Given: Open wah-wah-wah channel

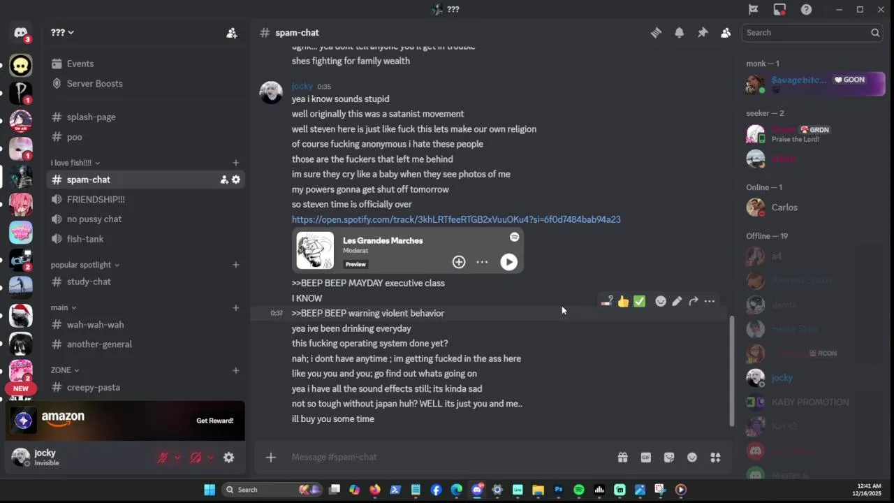Looking at the screenshot, I should pos(145,325).
